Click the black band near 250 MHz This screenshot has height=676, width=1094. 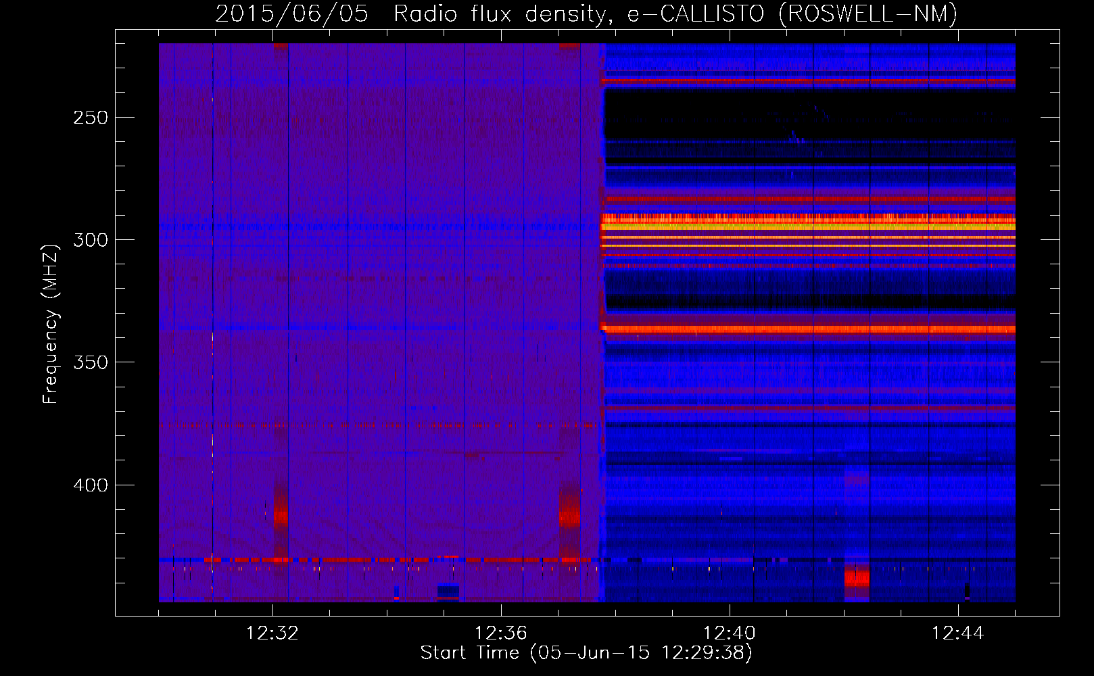coord(809,115)
